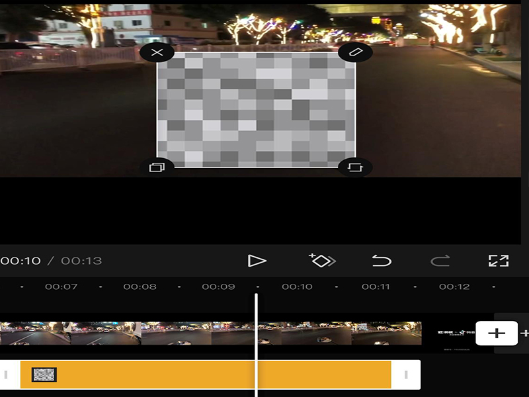
Task: Click the rotate-scale handle on sticker
Action: (x=355, y=167)
